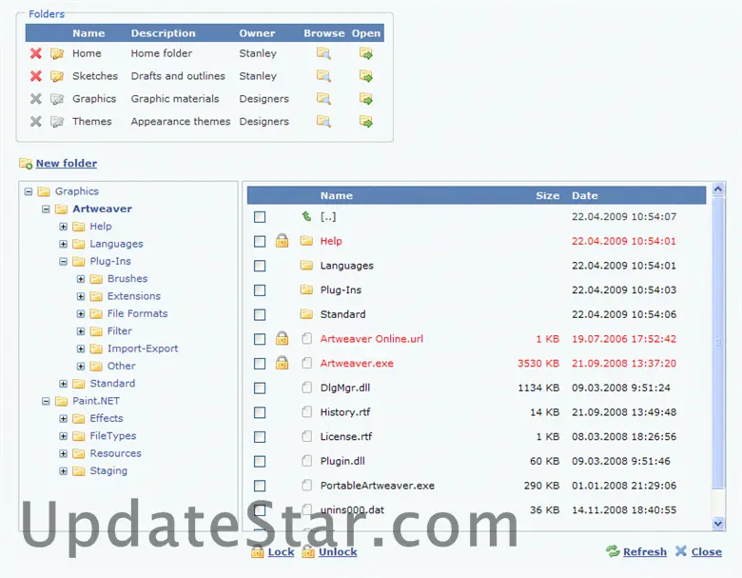Screen dimensions: 742x578
Task: Delete the Sketches folder via red X
Action: pos(35,76)
